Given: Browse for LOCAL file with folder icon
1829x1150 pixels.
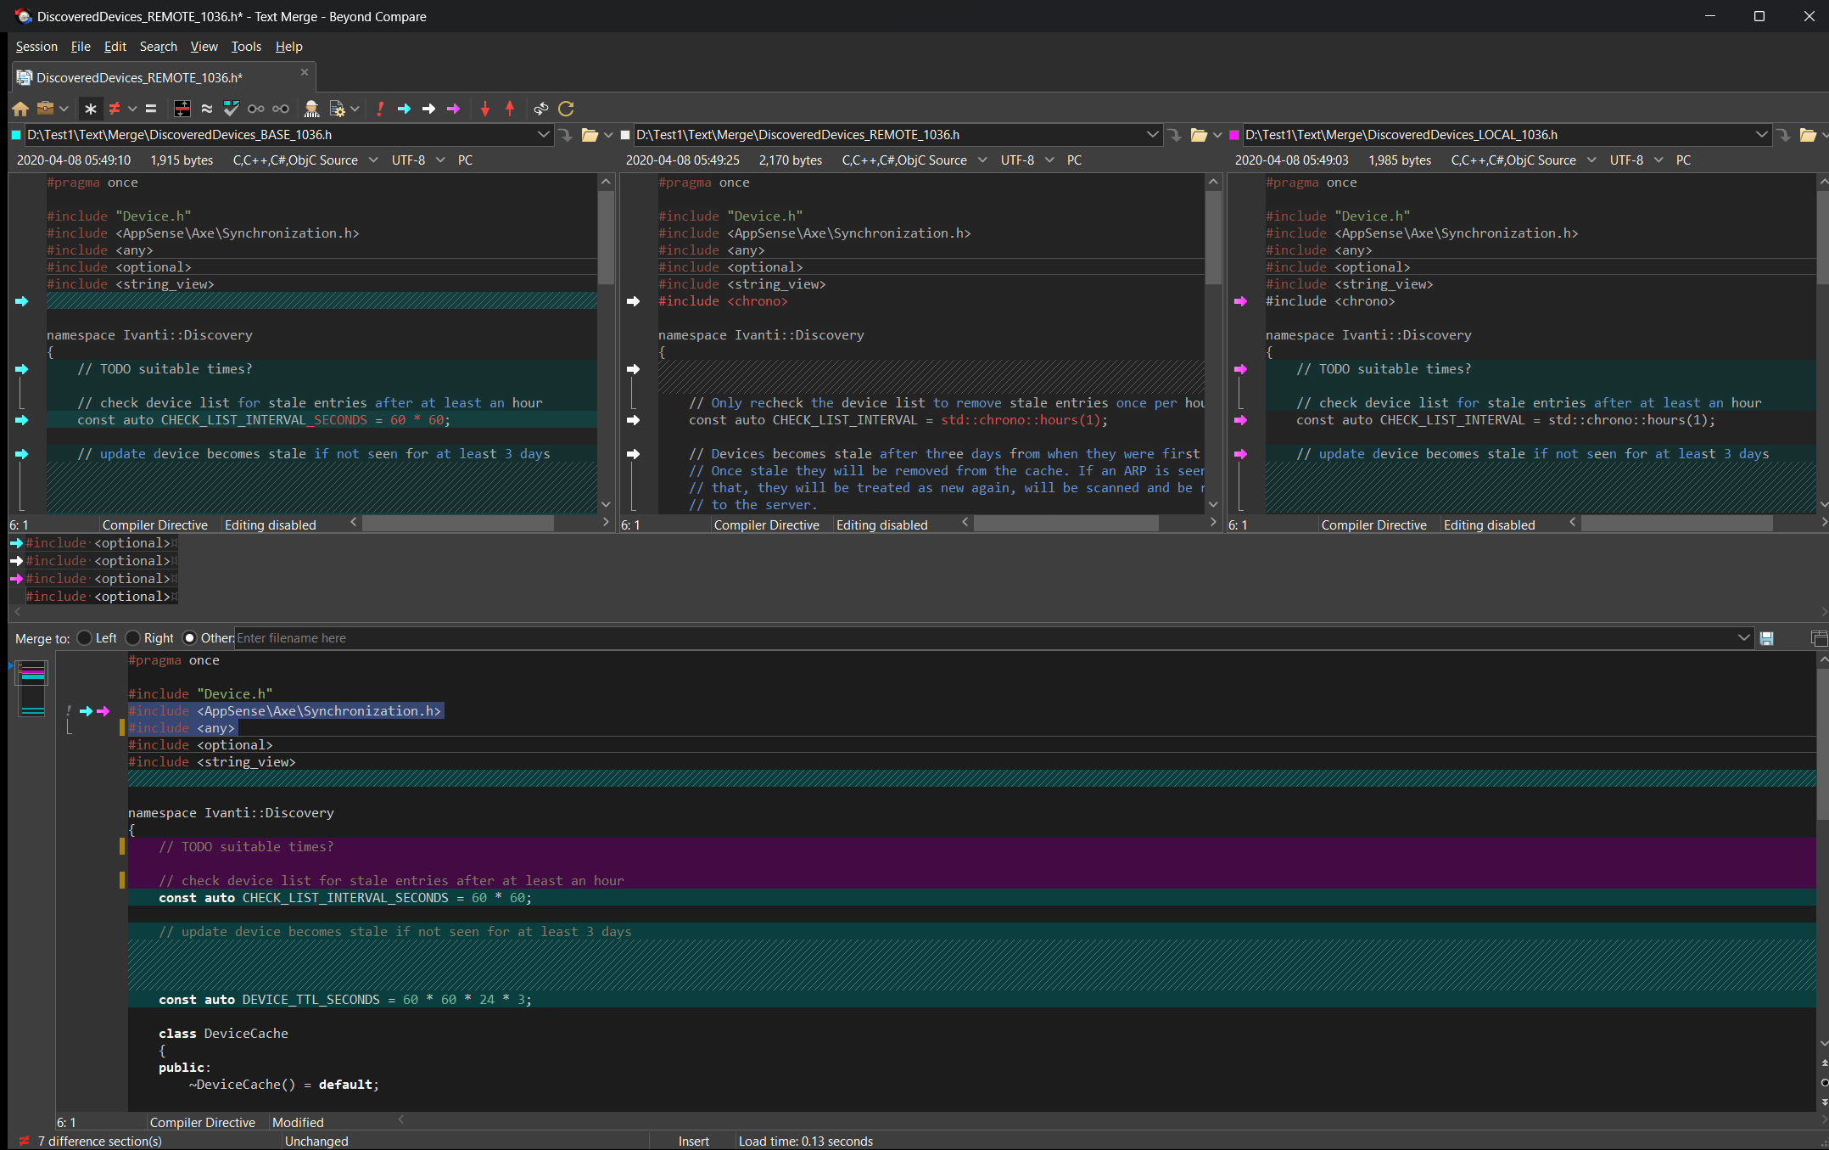Looking at the screenshot, I should coord(1808,135).
